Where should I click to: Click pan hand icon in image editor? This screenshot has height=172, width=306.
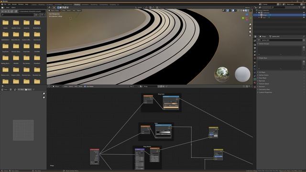click(x=44, y=97)
